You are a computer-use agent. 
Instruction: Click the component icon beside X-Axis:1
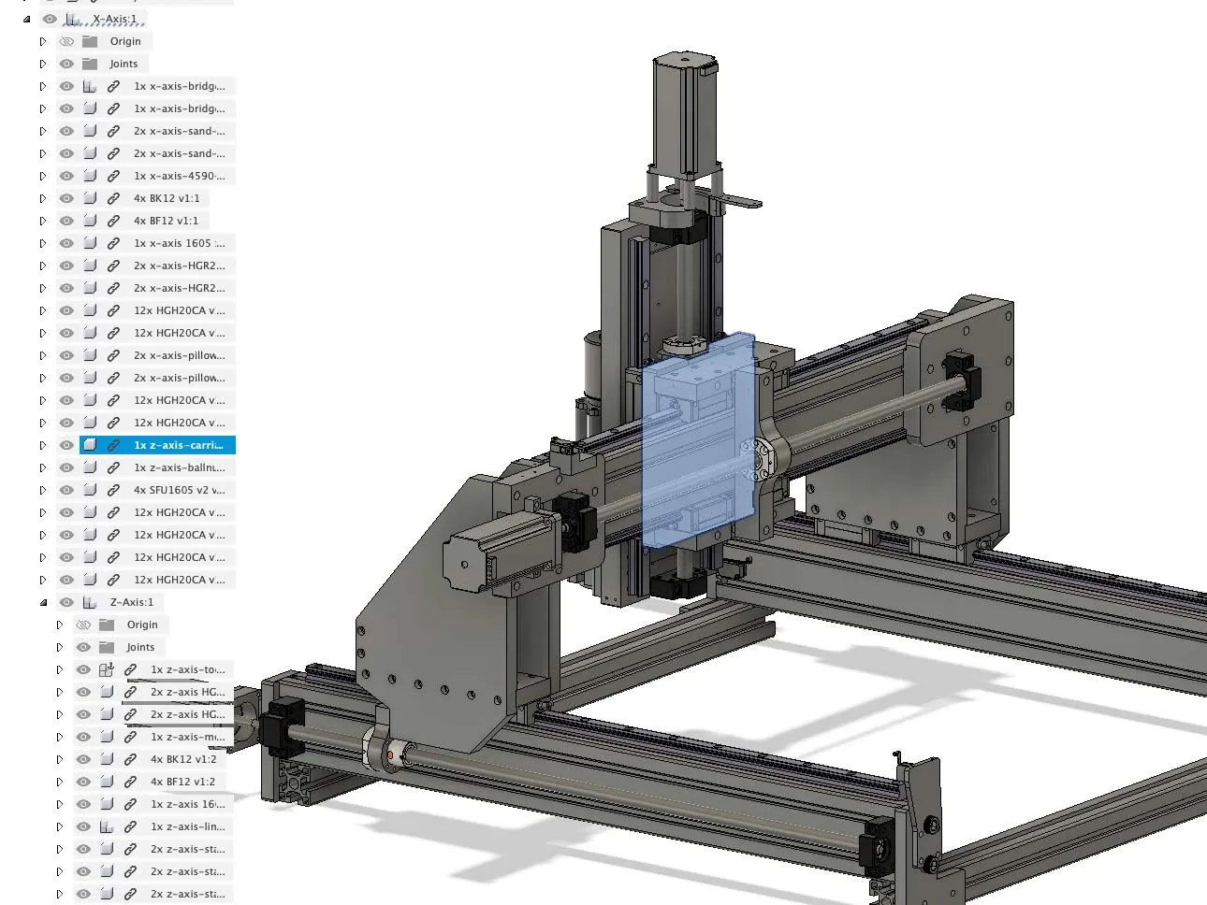pyautogui.click(x=73, y=18)
